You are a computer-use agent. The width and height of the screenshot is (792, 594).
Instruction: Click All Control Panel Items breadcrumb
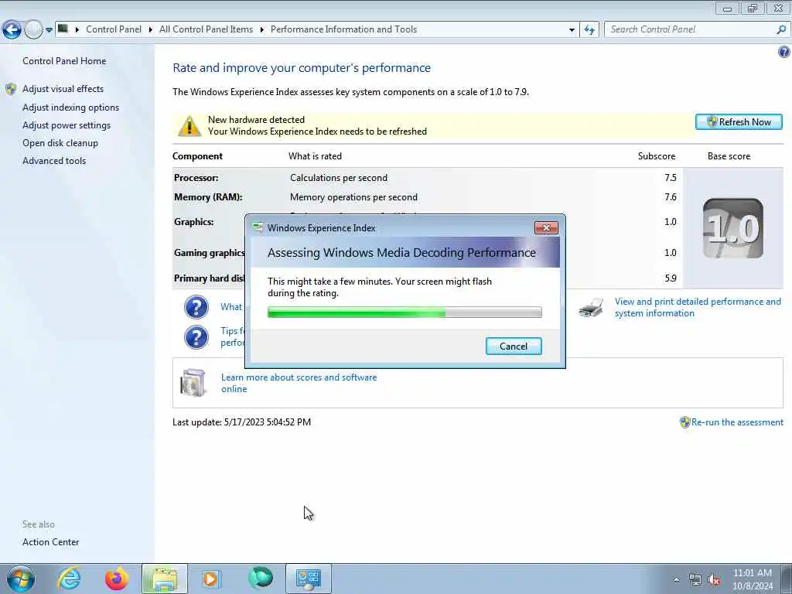[206, 29]
